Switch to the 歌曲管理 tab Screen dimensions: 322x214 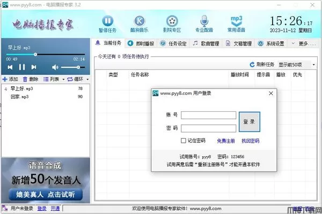[x=206, y=44]
